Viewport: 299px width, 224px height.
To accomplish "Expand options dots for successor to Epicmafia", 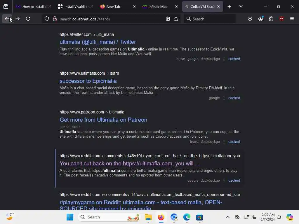I will click(224, 98).
